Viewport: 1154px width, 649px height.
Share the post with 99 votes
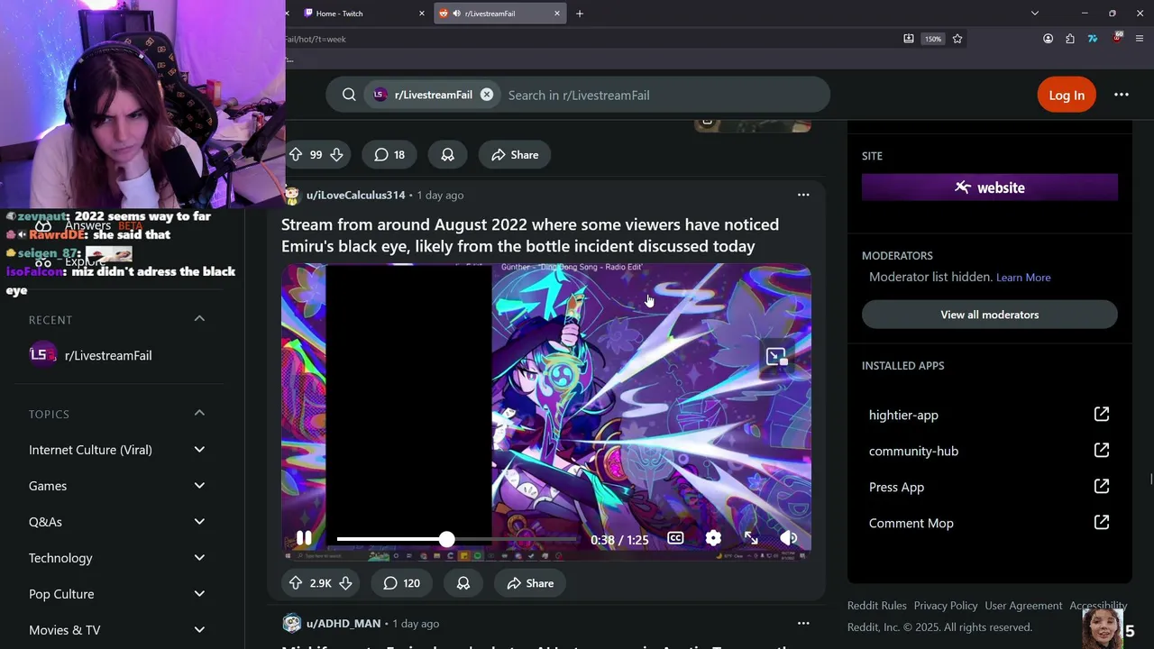pos(515,155)
